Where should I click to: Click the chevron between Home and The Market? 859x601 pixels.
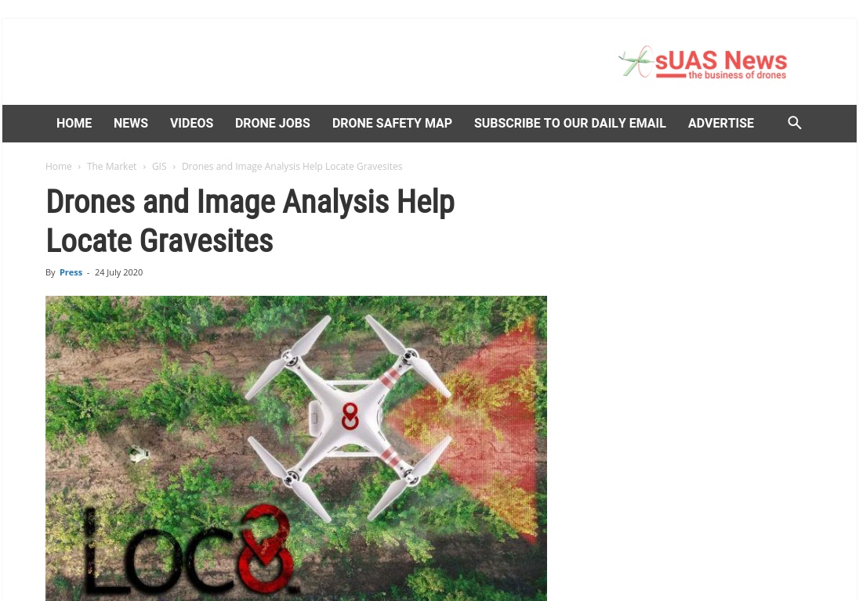point(79,167)
